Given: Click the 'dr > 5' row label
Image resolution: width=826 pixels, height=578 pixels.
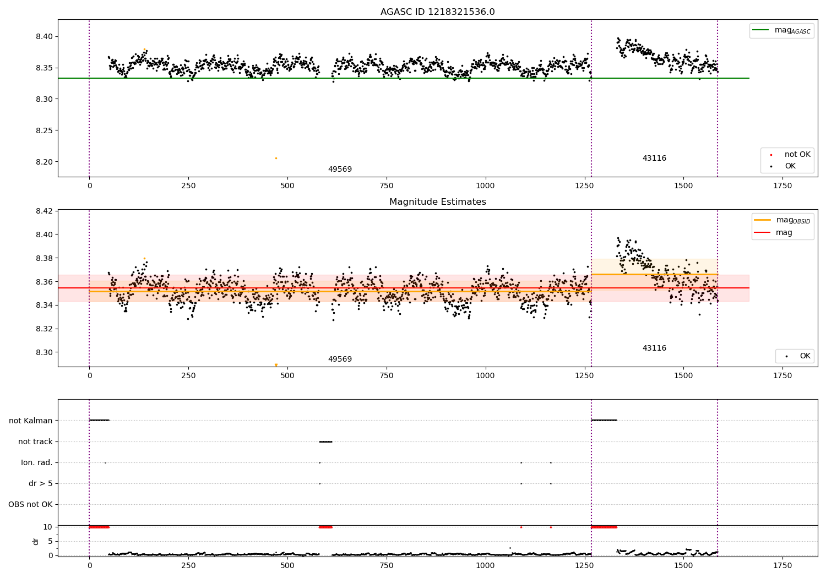Looking at the screenshot, I should click(41, 483).
